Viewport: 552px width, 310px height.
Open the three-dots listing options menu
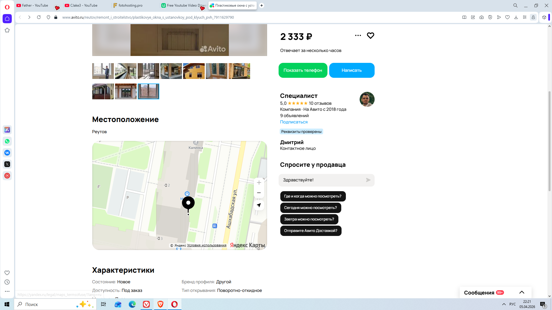[358, 36]
